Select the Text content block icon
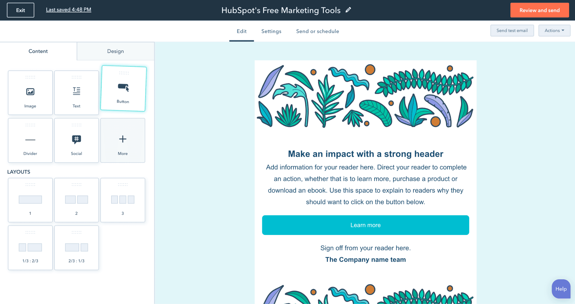This screenshot has width=575, height=304. point(76,91)
